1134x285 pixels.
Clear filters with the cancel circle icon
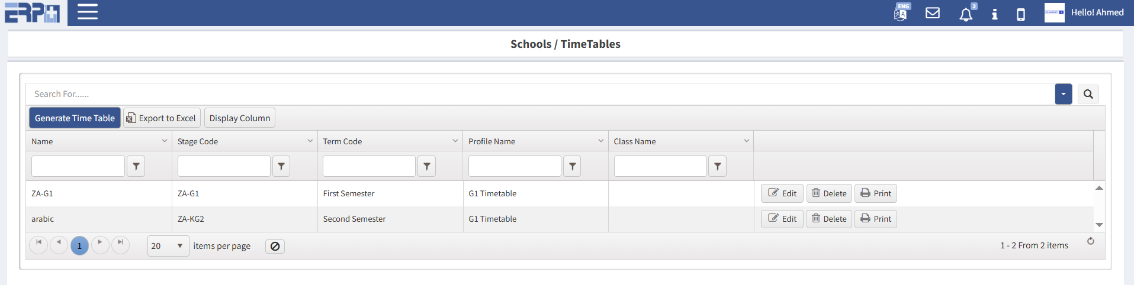point(275,247)
